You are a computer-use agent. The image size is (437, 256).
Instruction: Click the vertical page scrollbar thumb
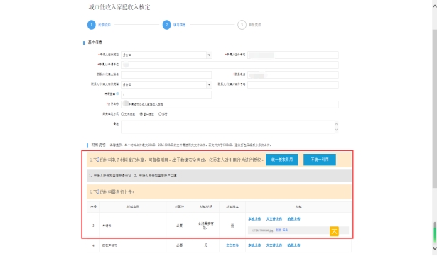(x=434, y=108)
